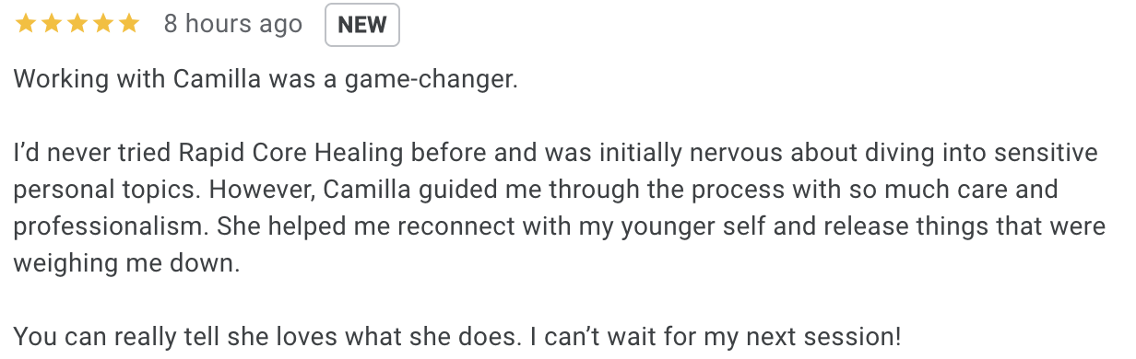Click the first gold star
Image resolution: width=1136 pixels, height=359 pixels.
26,24
